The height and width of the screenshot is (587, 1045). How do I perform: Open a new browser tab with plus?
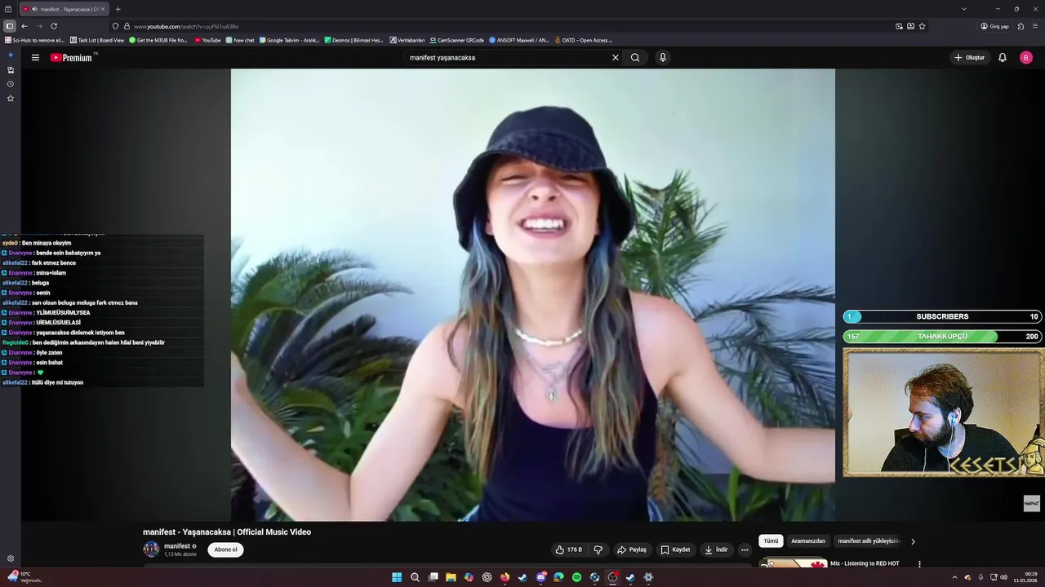(118, 9)
